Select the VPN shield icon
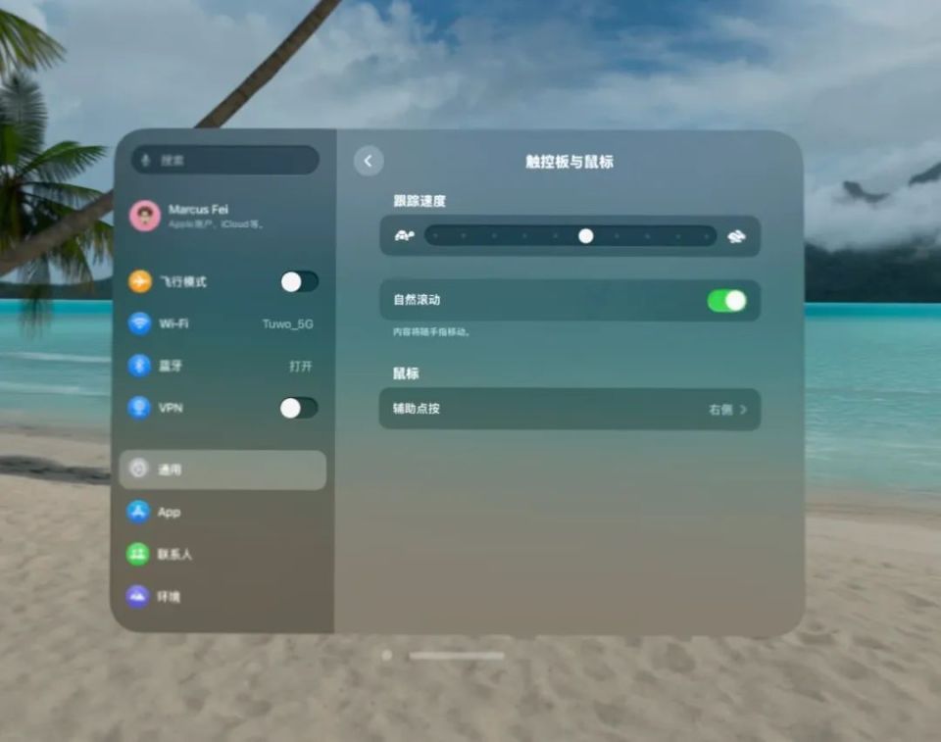The width and height of the screenshot is (941, 742). coord(138,408)
